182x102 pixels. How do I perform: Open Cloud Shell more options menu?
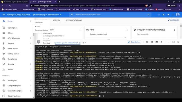[161, 42]
